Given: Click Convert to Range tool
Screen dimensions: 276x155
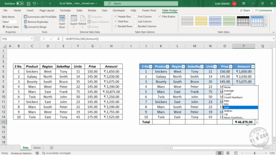Looking at the screenshot, I should (x=35, y=27).
